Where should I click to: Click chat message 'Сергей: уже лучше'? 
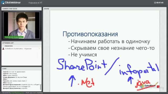click(x=10, y=74)
